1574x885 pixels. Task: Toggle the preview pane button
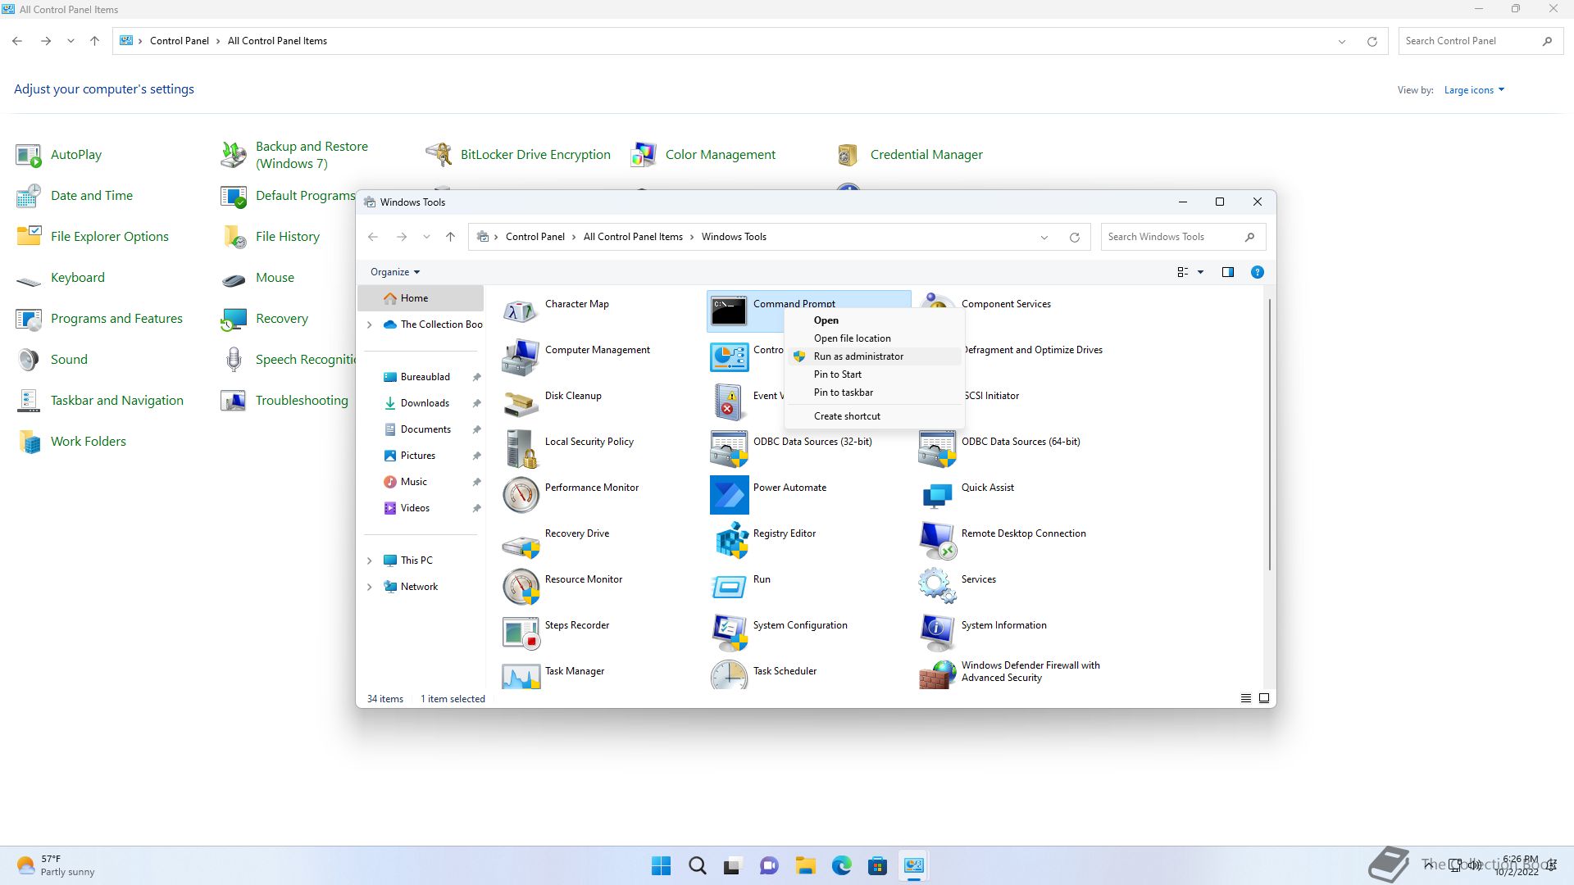click(1227, 272)
